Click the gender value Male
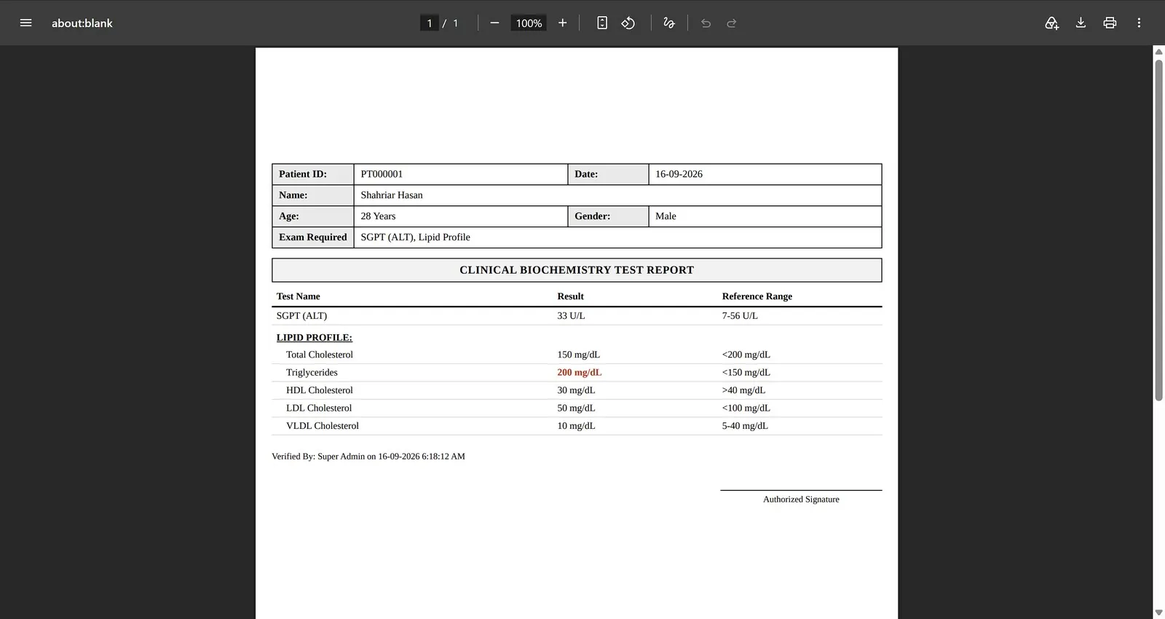1165x619 pixels. 666,216
